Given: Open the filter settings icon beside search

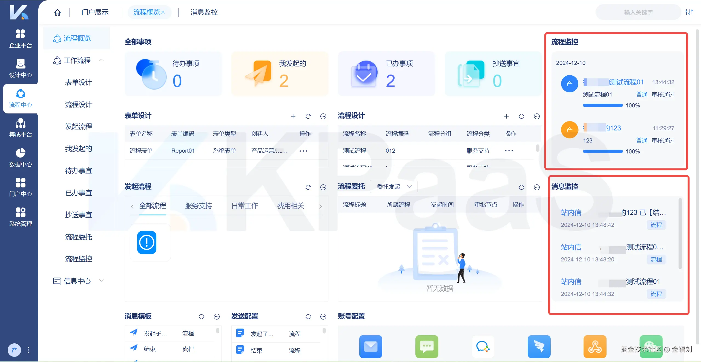Looking at the screenshot, I should click(689, 12).
